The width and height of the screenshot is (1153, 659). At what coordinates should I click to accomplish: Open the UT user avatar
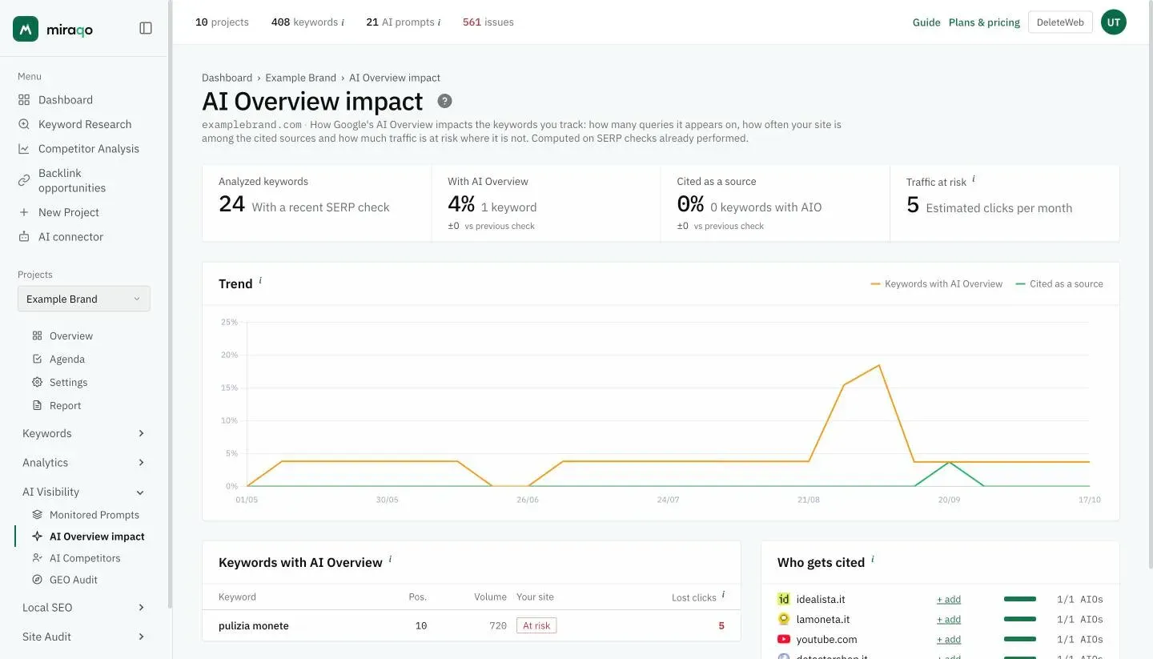1113,22
